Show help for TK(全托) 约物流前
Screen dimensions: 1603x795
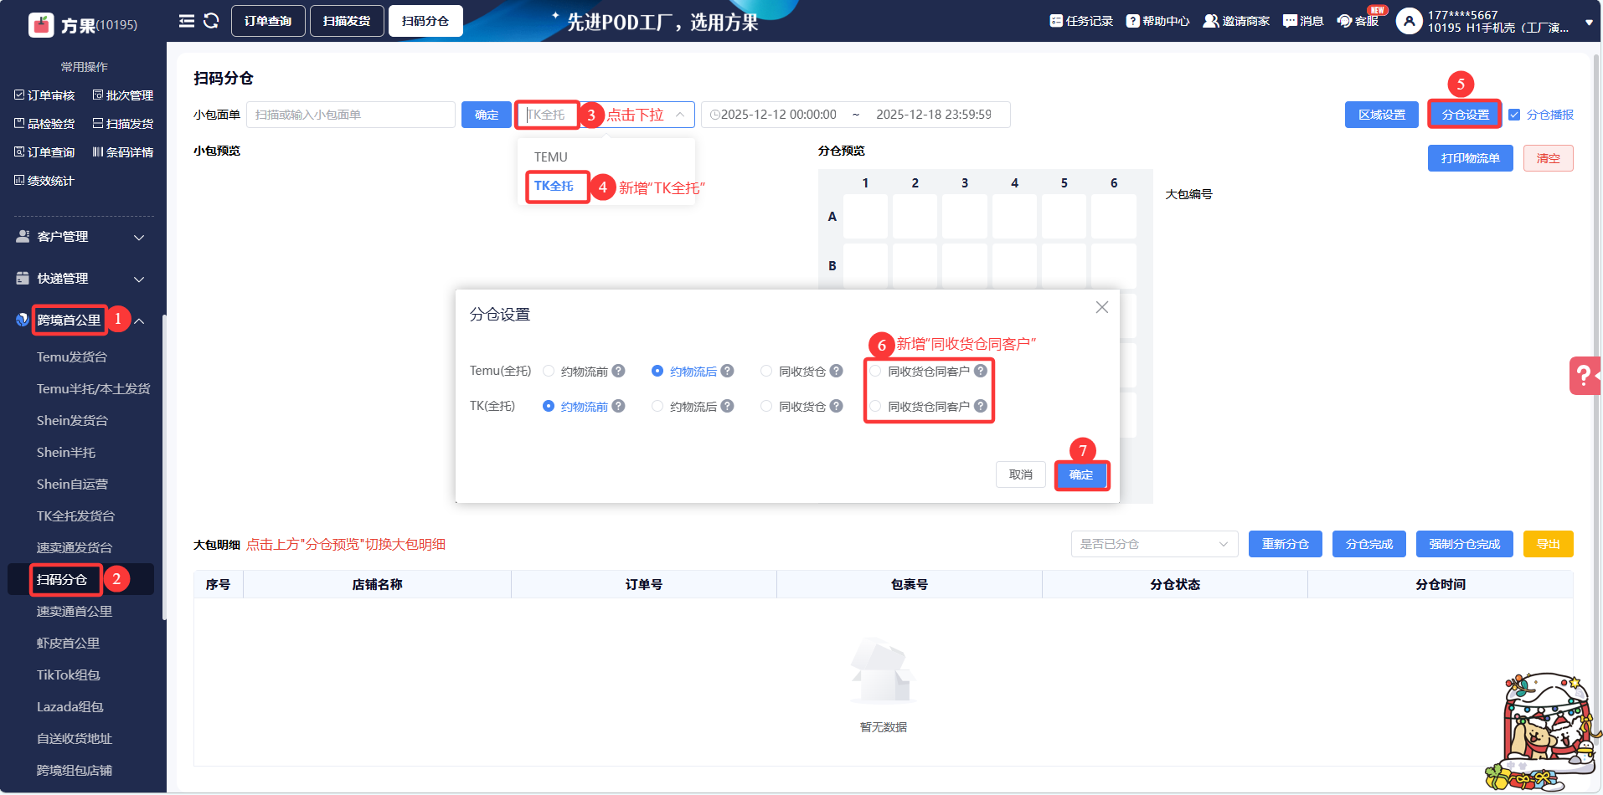(x=618, y=406)
